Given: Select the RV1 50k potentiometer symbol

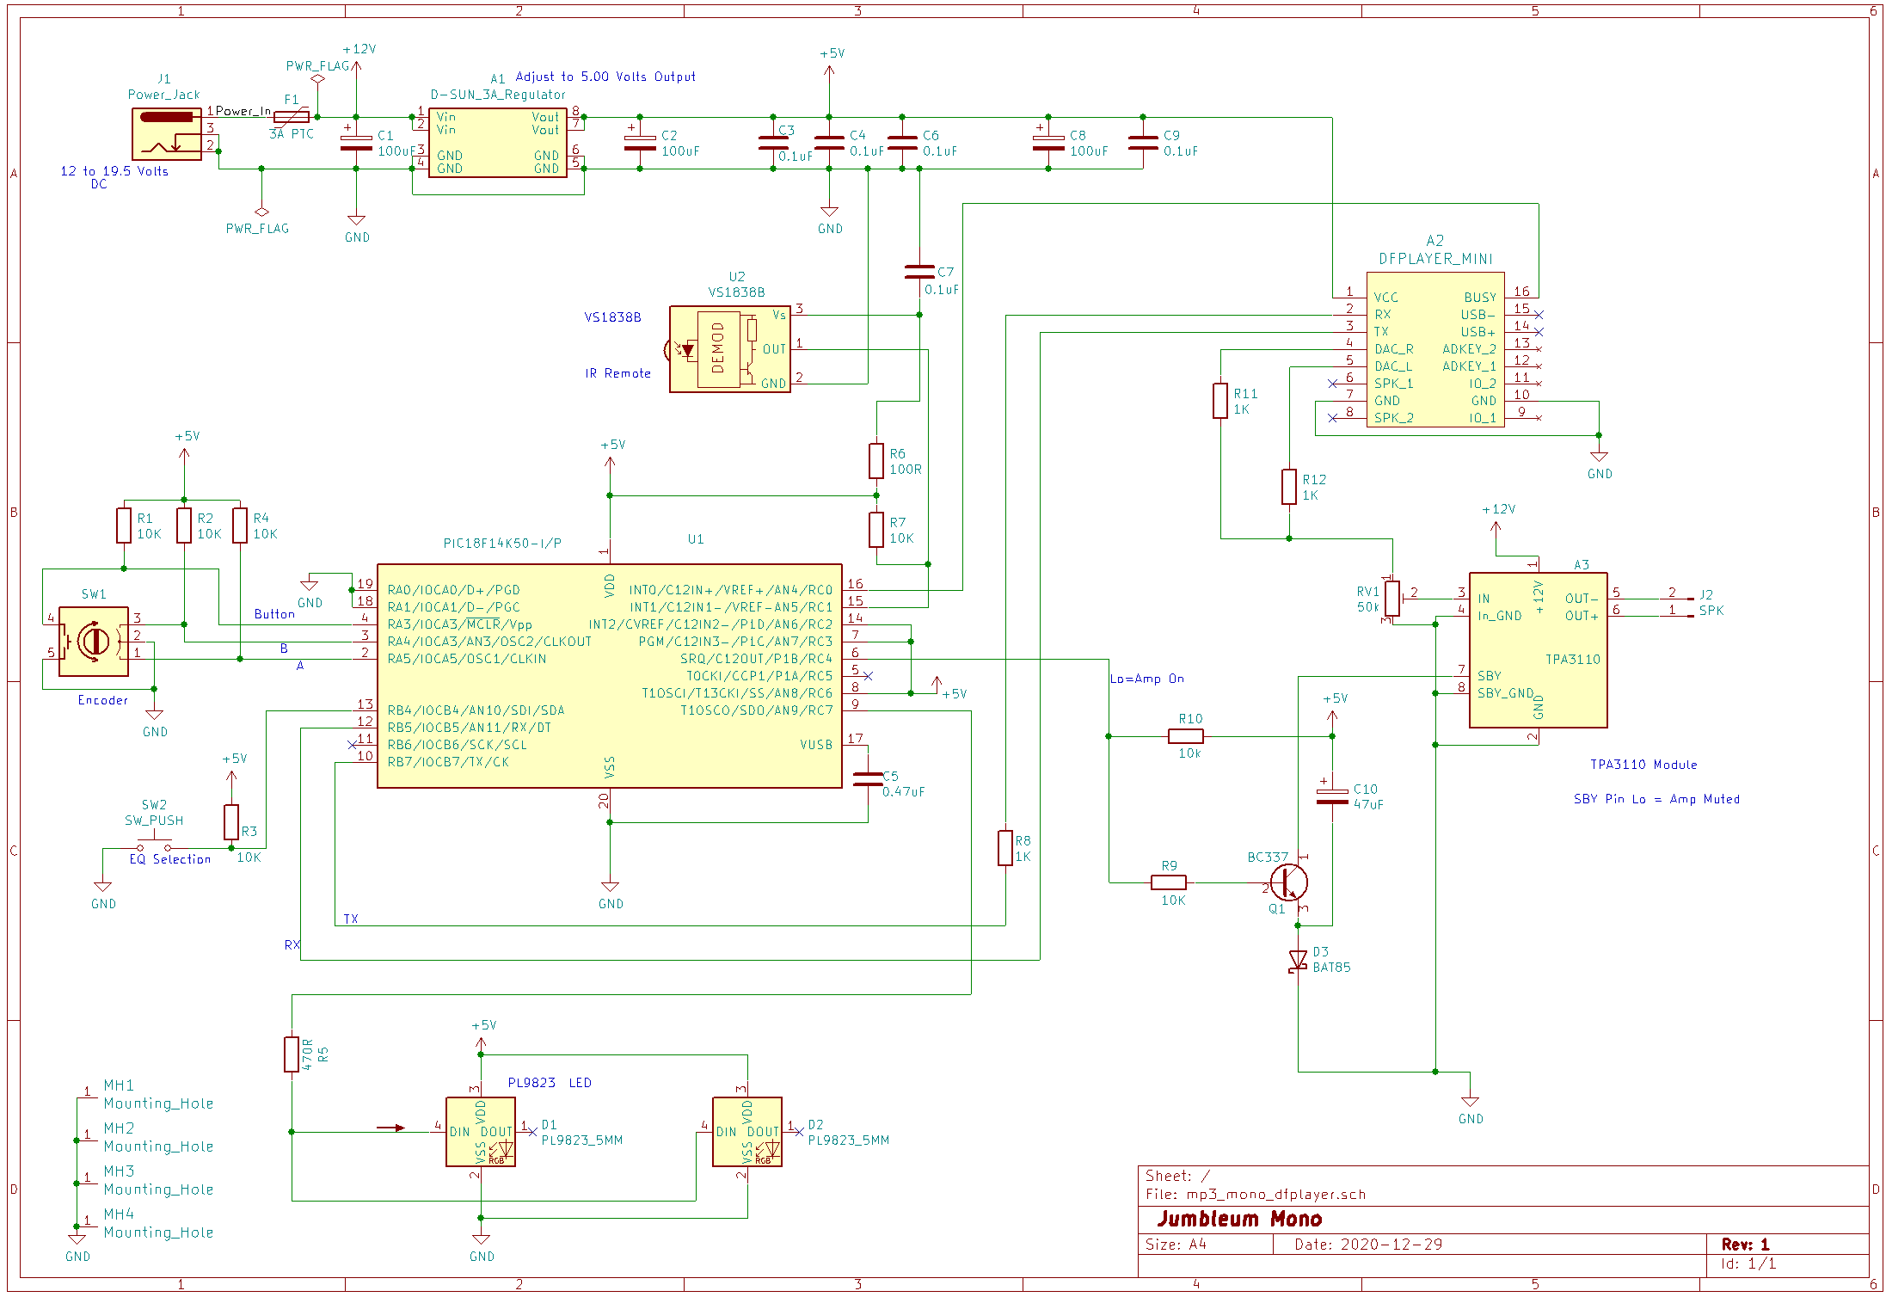Looking at the screenshot, I should click(1392, 599).
